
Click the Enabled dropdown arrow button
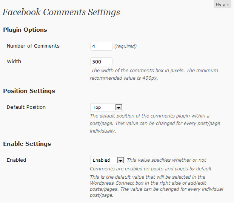click(120, 160)
